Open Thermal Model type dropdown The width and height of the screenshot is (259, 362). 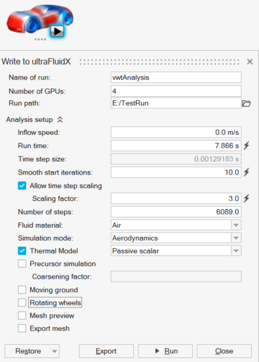[236, 251]
